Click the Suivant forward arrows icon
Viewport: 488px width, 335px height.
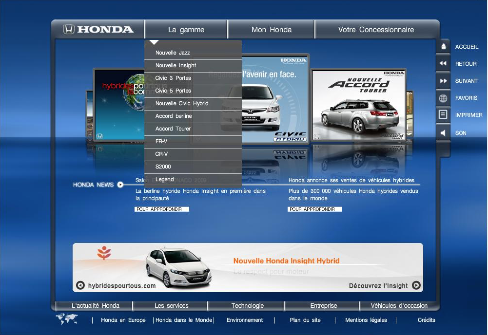[443, 81]
